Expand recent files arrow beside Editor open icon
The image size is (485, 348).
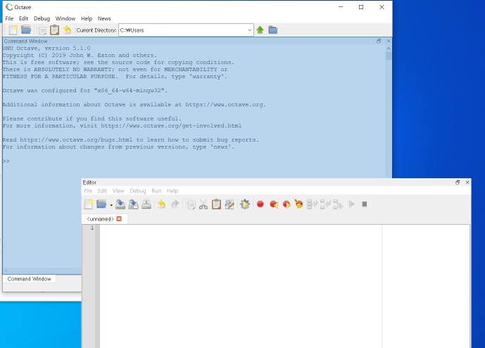click(111, 205)
